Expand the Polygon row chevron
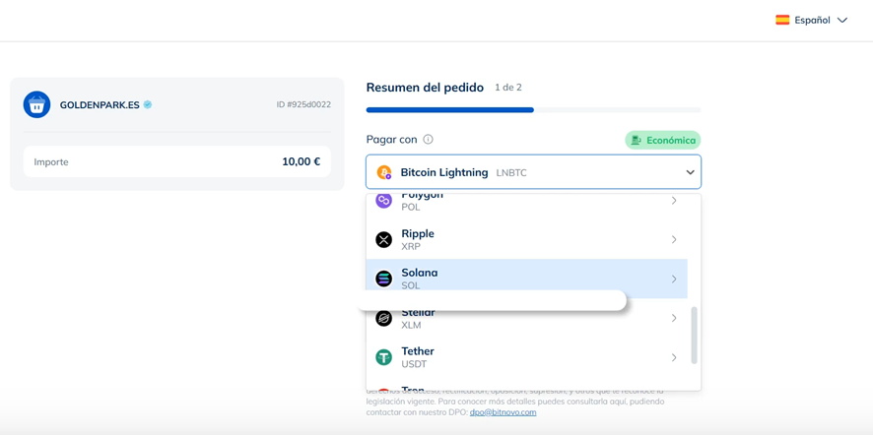 click(x=674, y=200)
